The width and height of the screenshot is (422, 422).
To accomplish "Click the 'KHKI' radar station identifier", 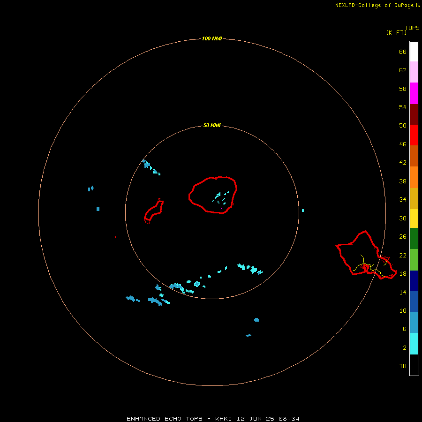I will coord(223,419).
